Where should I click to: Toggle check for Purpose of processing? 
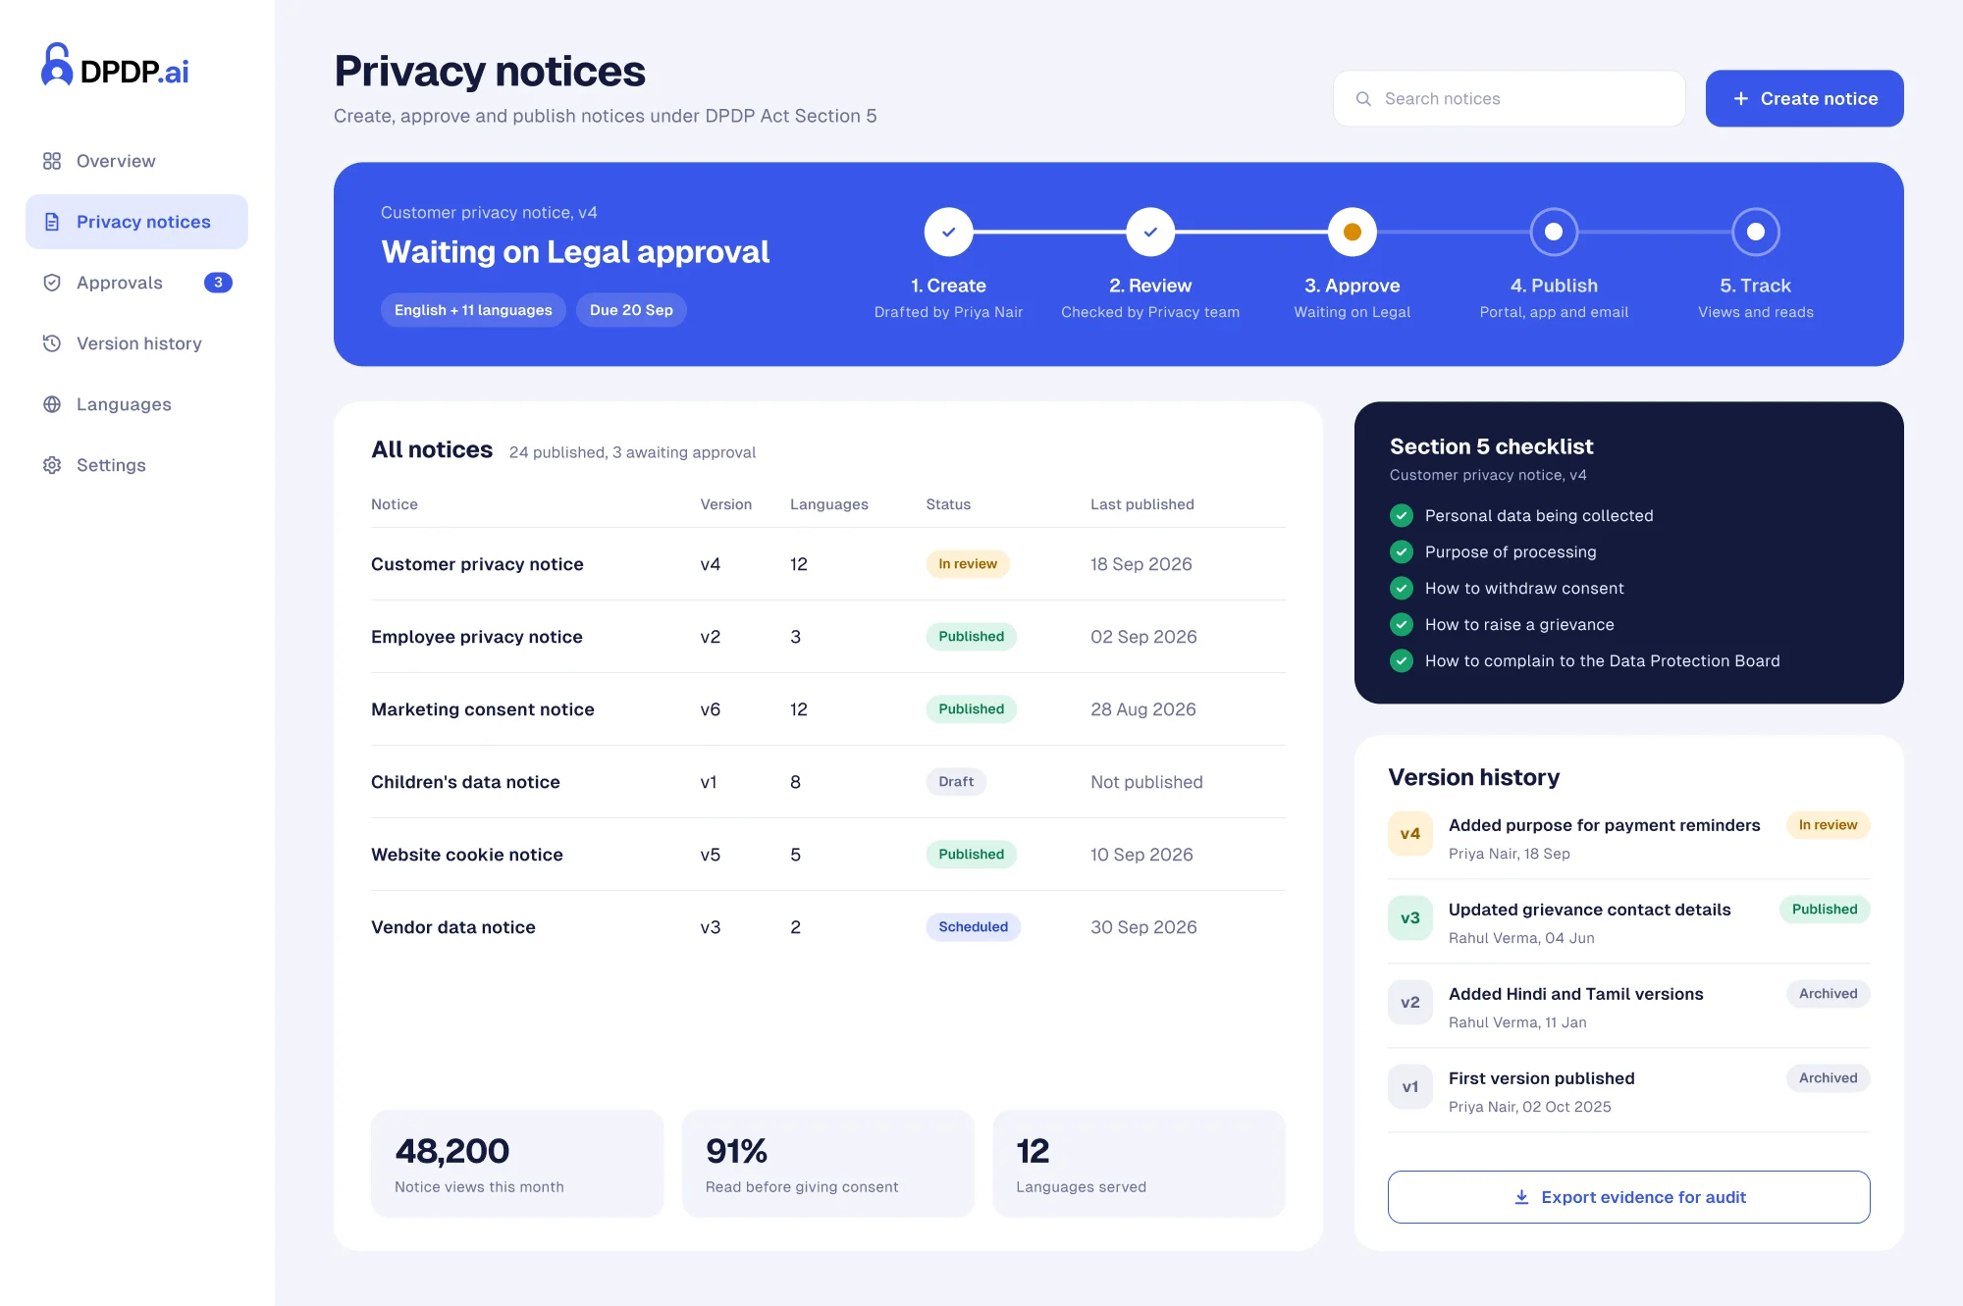pyautogui.click(x=1402, y=551)
